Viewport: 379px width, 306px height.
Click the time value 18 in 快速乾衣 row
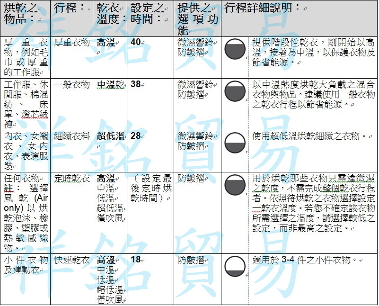pyautogui.click(x=135, y=260)
